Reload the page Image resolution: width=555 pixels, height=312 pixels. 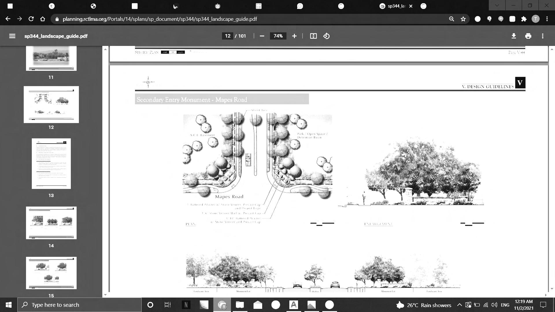[31, 19]
